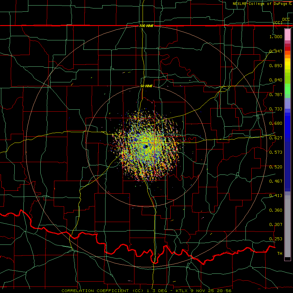Click the TH threshold label
The height and width of the screenshot is (293, 293).
[280, 254]
